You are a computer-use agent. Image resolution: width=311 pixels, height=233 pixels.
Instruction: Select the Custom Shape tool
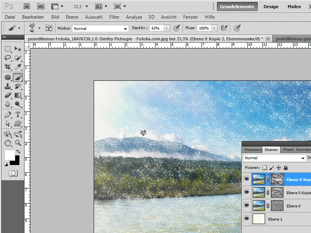(x=18, y=123)
